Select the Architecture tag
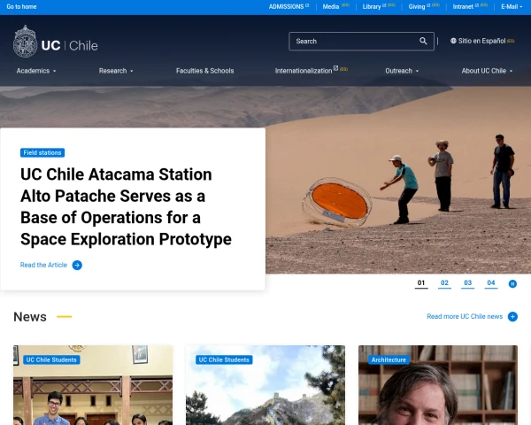 389,360
